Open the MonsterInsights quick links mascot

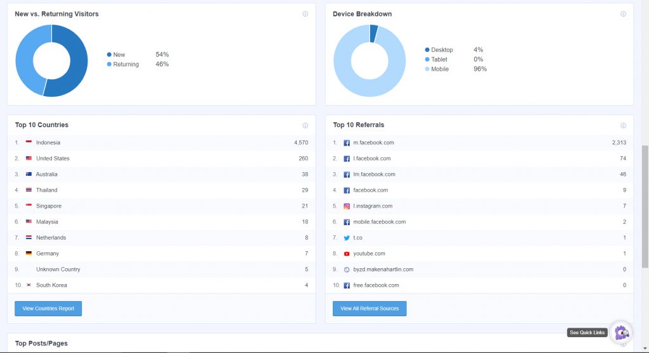(622, 332)
